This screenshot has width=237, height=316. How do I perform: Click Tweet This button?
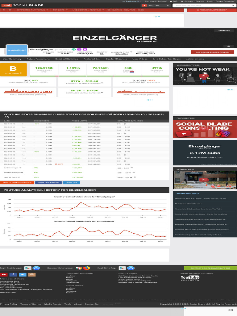(71, 183)
